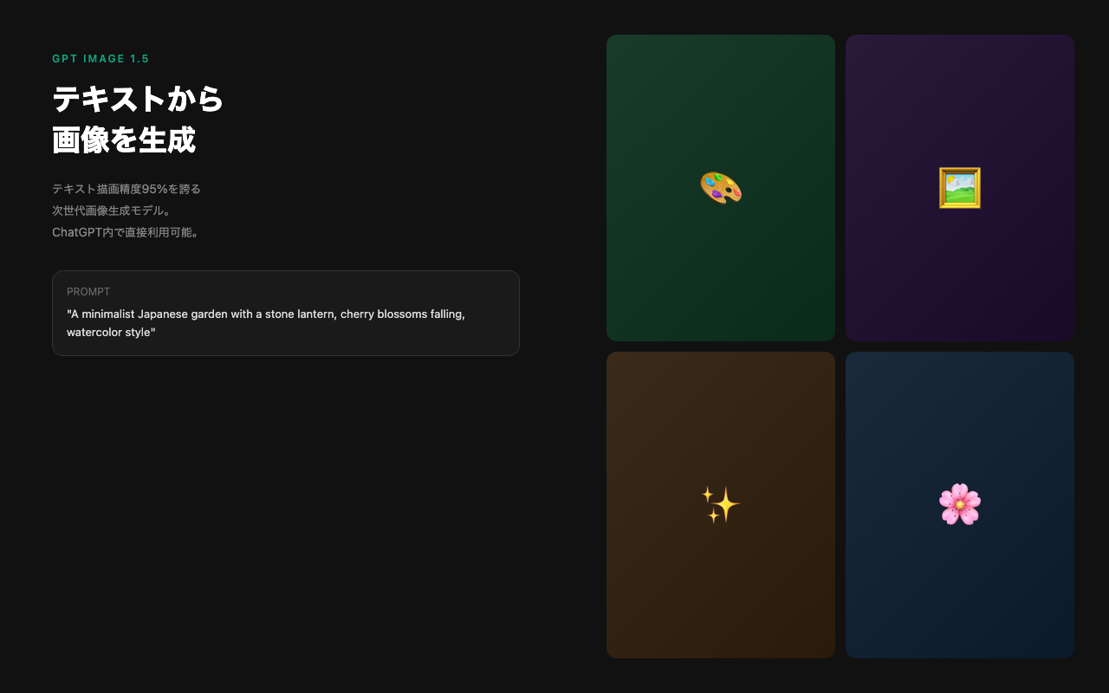Click the cherry blossom emoji icon
1109x693 pixels.
(x=959, y=504)
